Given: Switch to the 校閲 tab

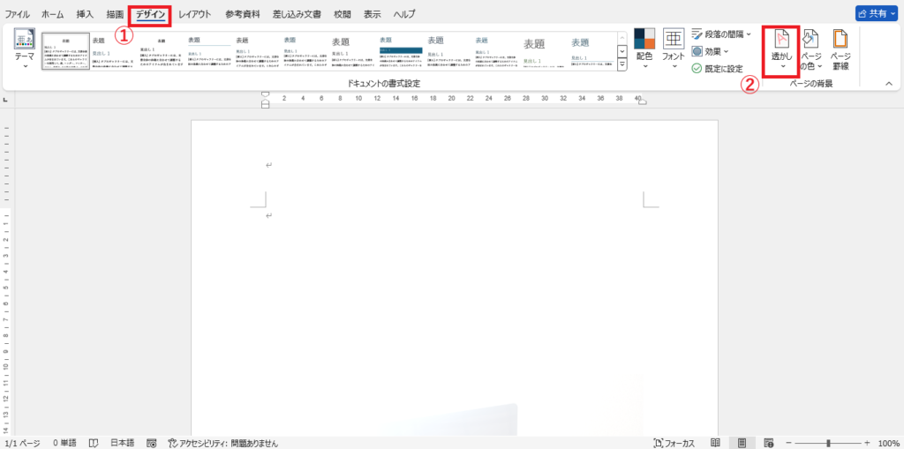Looking at the screenshot, I should tap(343, 14).
